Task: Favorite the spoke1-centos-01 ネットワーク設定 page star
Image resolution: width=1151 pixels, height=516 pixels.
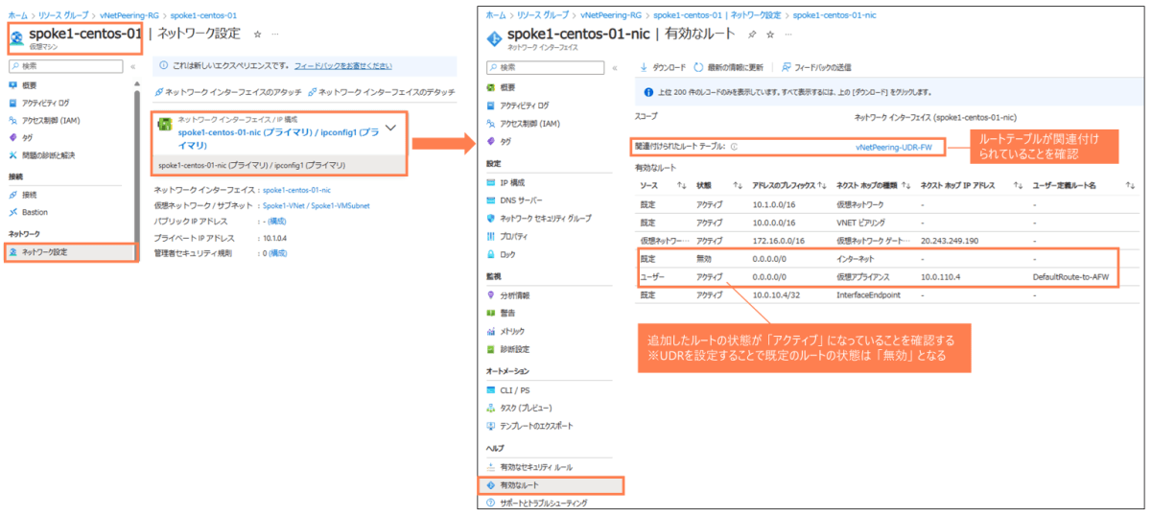Action: click(x=257, y=34)
